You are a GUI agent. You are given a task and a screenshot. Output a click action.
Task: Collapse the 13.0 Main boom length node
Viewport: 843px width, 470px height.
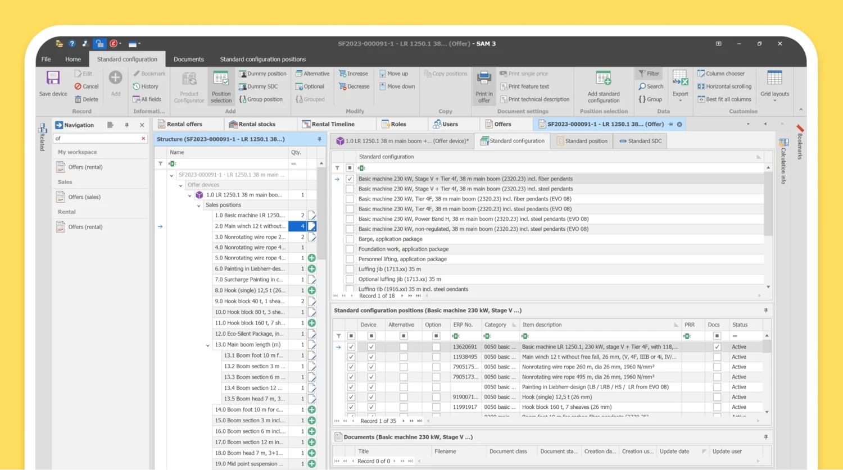pos(207,345)
